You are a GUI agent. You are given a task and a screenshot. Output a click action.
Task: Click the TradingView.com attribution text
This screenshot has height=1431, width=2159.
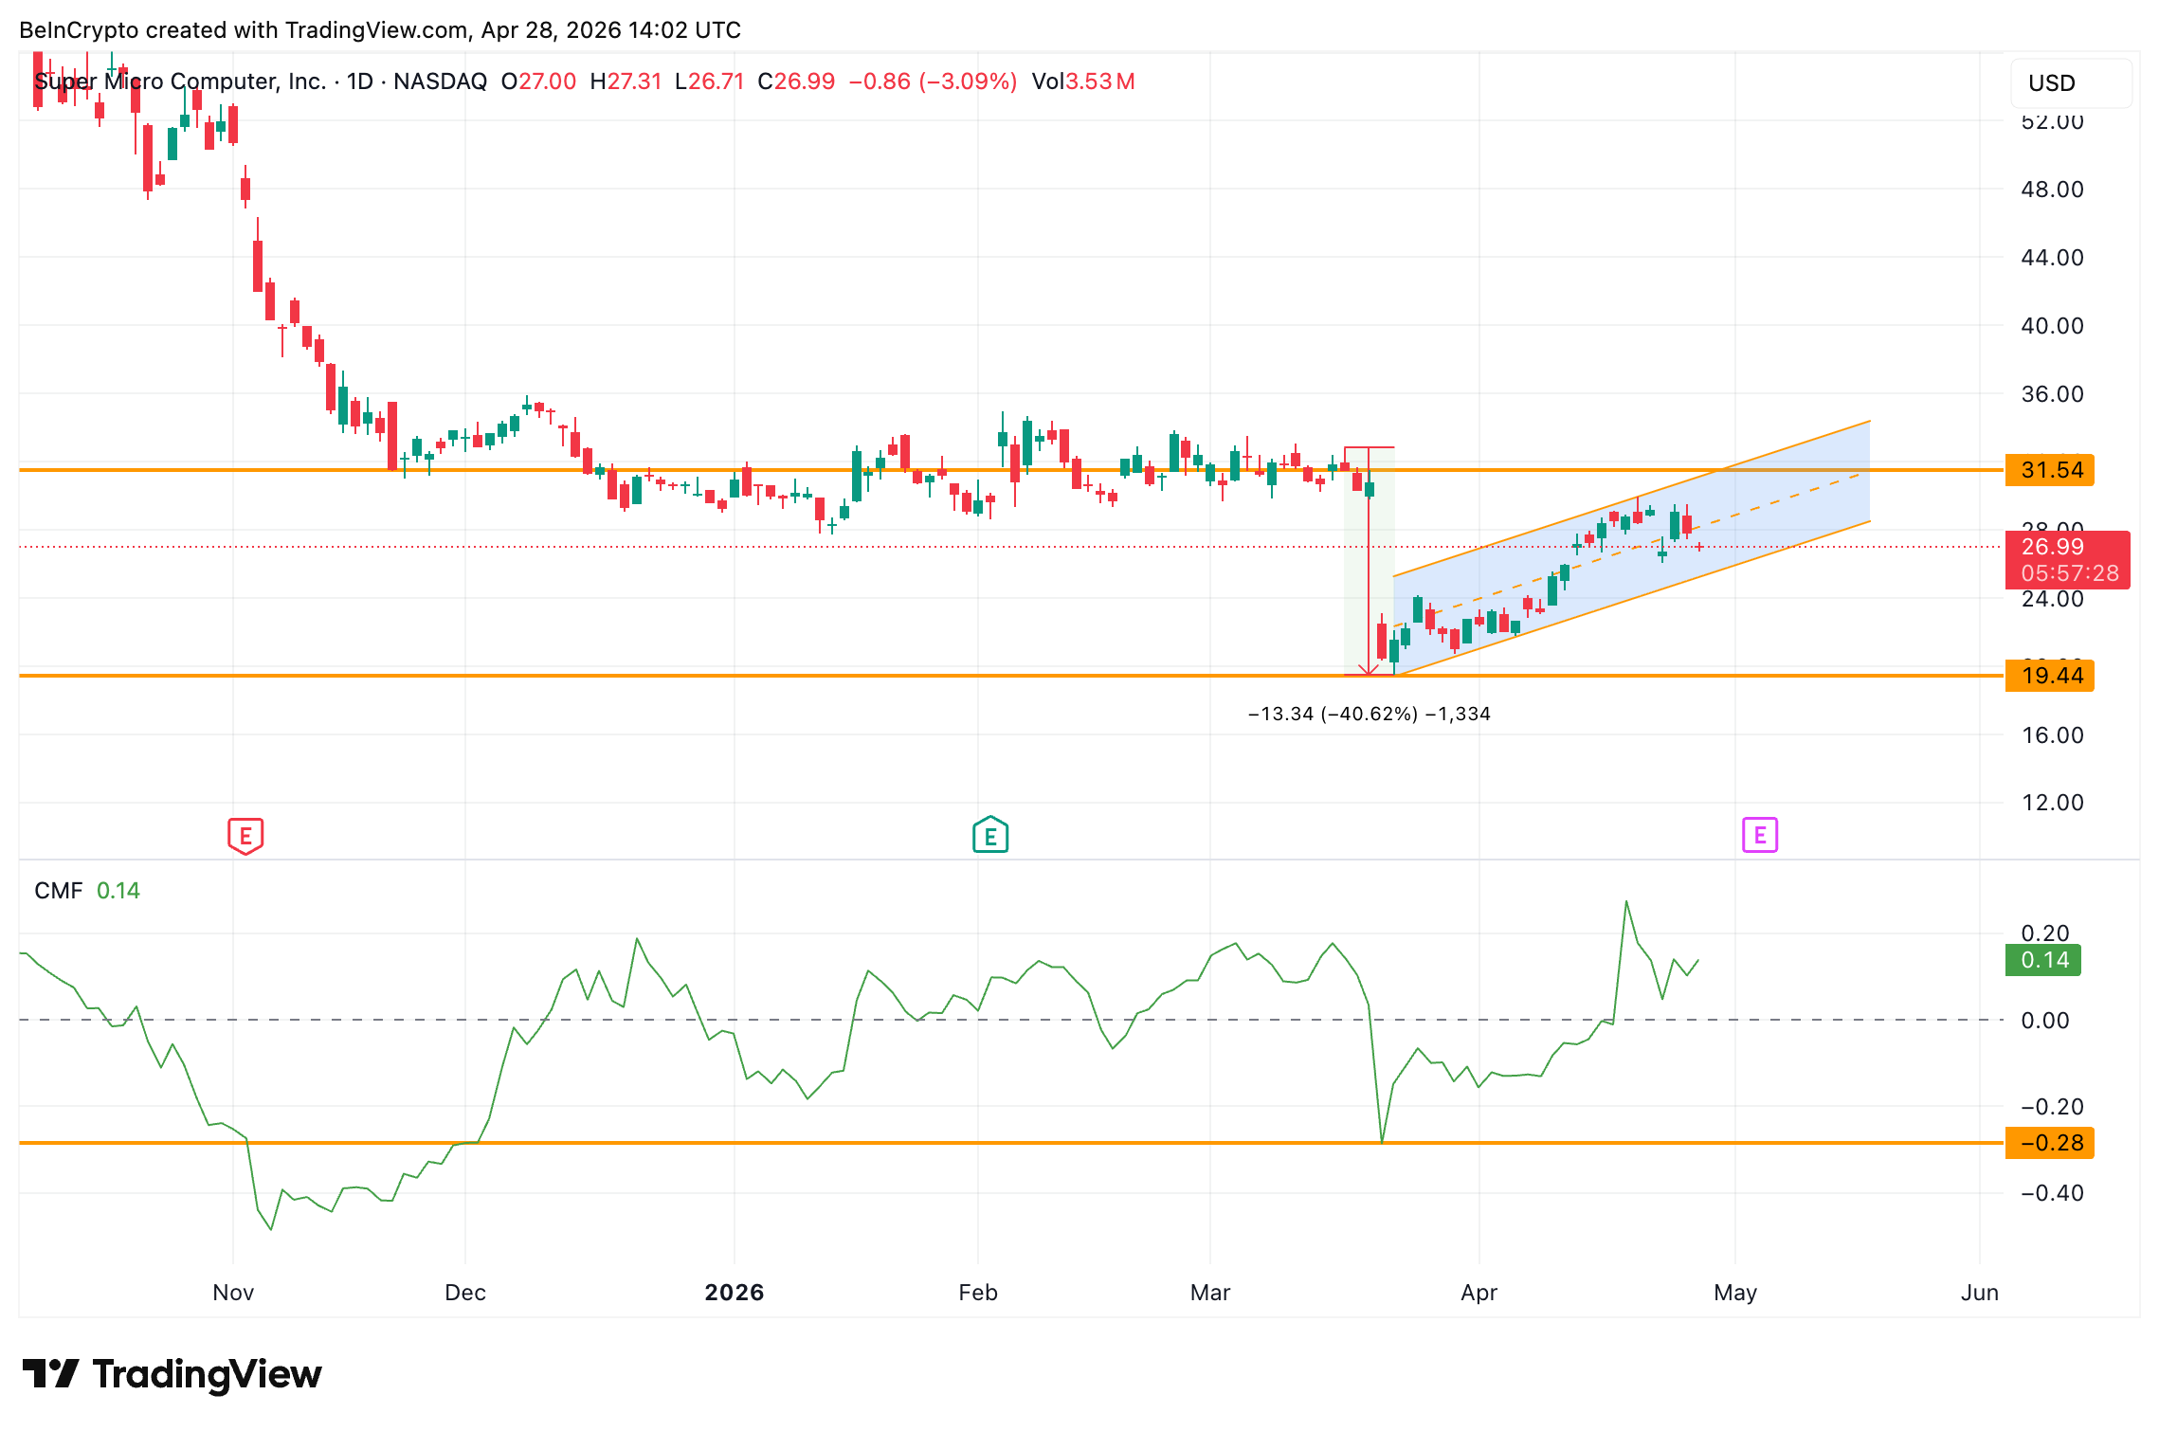pos(376,30)
